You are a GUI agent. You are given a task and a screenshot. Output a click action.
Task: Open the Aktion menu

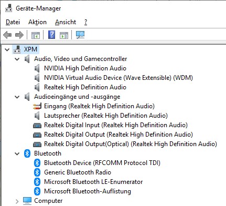click(x=37, y=22)
